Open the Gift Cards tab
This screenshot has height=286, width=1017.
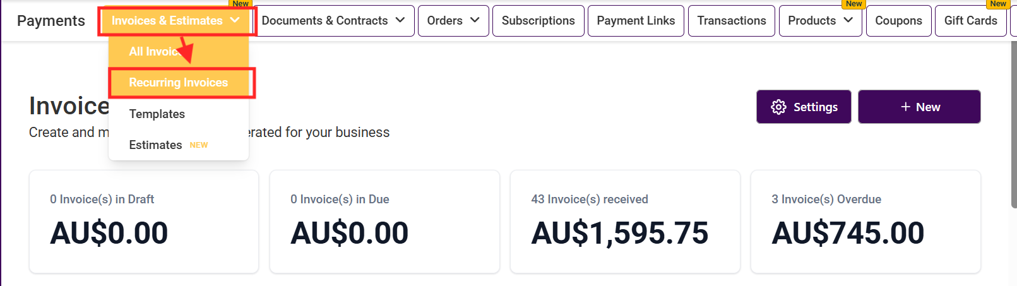(970, 21)
